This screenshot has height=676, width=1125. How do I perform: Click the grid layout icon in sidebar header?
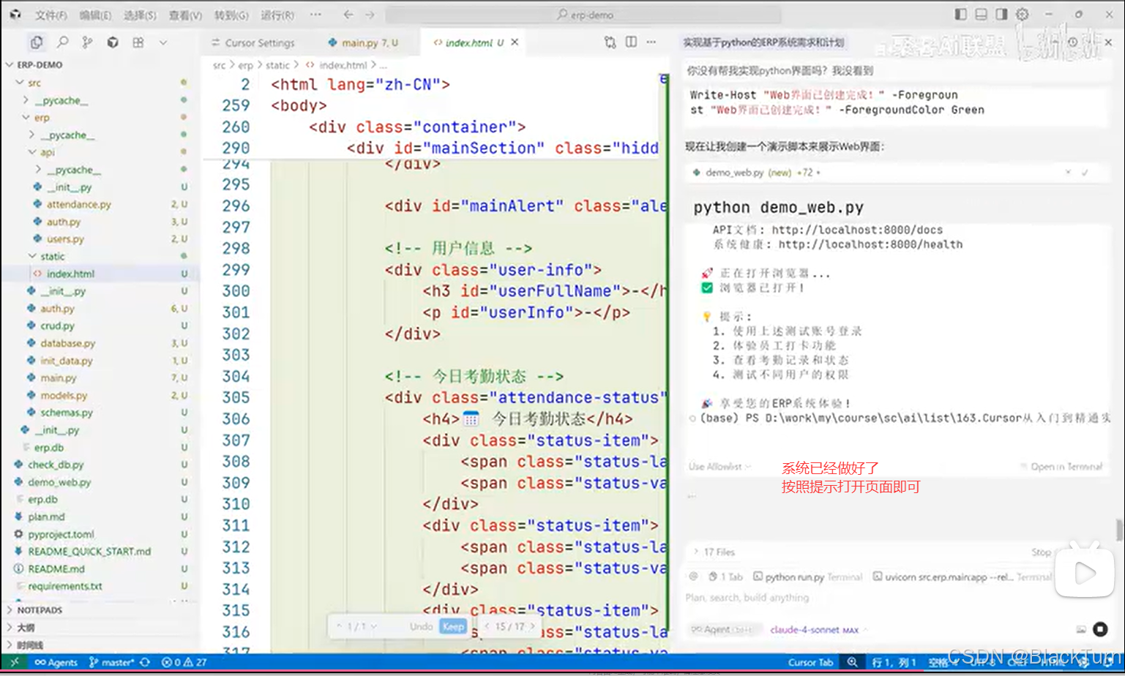(x=138, y=42)
